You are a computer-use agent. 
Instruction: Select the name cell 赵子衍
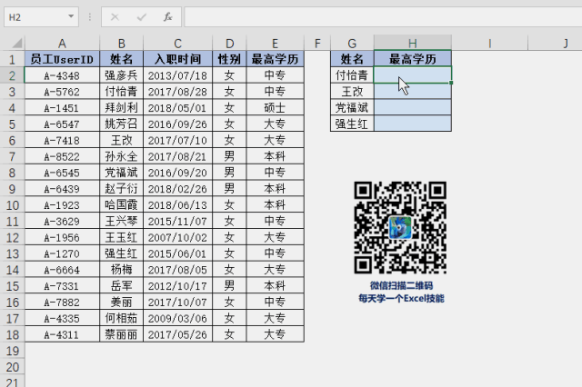click(x=121, y=189)
